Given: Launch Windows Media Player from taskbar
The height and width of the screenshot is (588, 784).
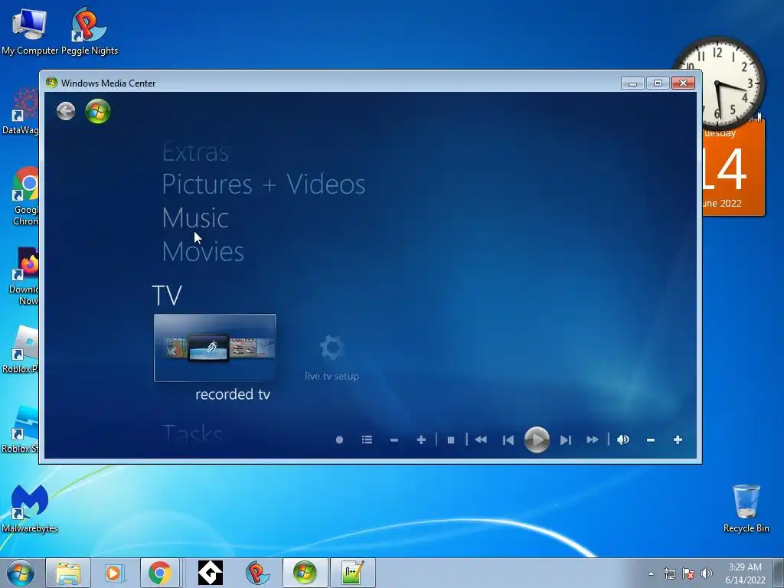Looking at the screenshot, I should click(113, 573).
